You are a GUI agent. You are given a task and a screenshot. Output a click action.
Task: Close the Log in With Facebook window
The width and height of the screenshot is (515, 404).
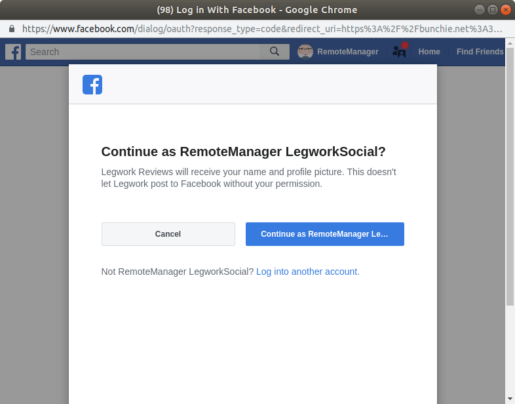(x=505, y=10)
